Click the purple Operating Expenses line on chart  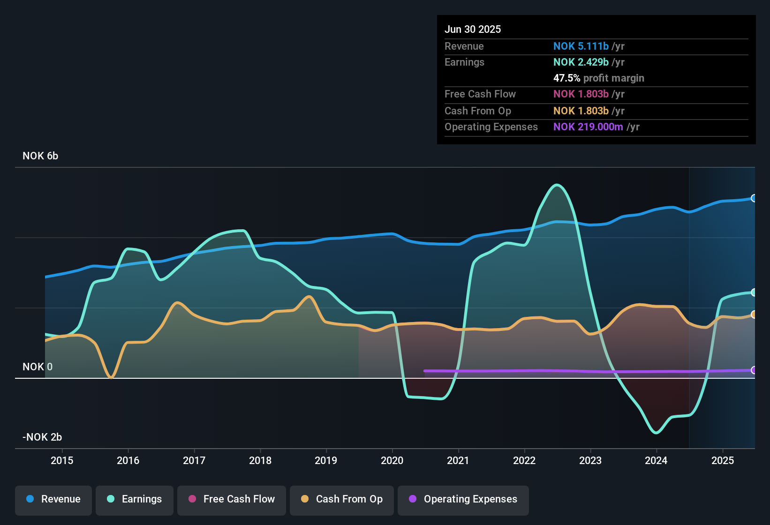[563, 371]
